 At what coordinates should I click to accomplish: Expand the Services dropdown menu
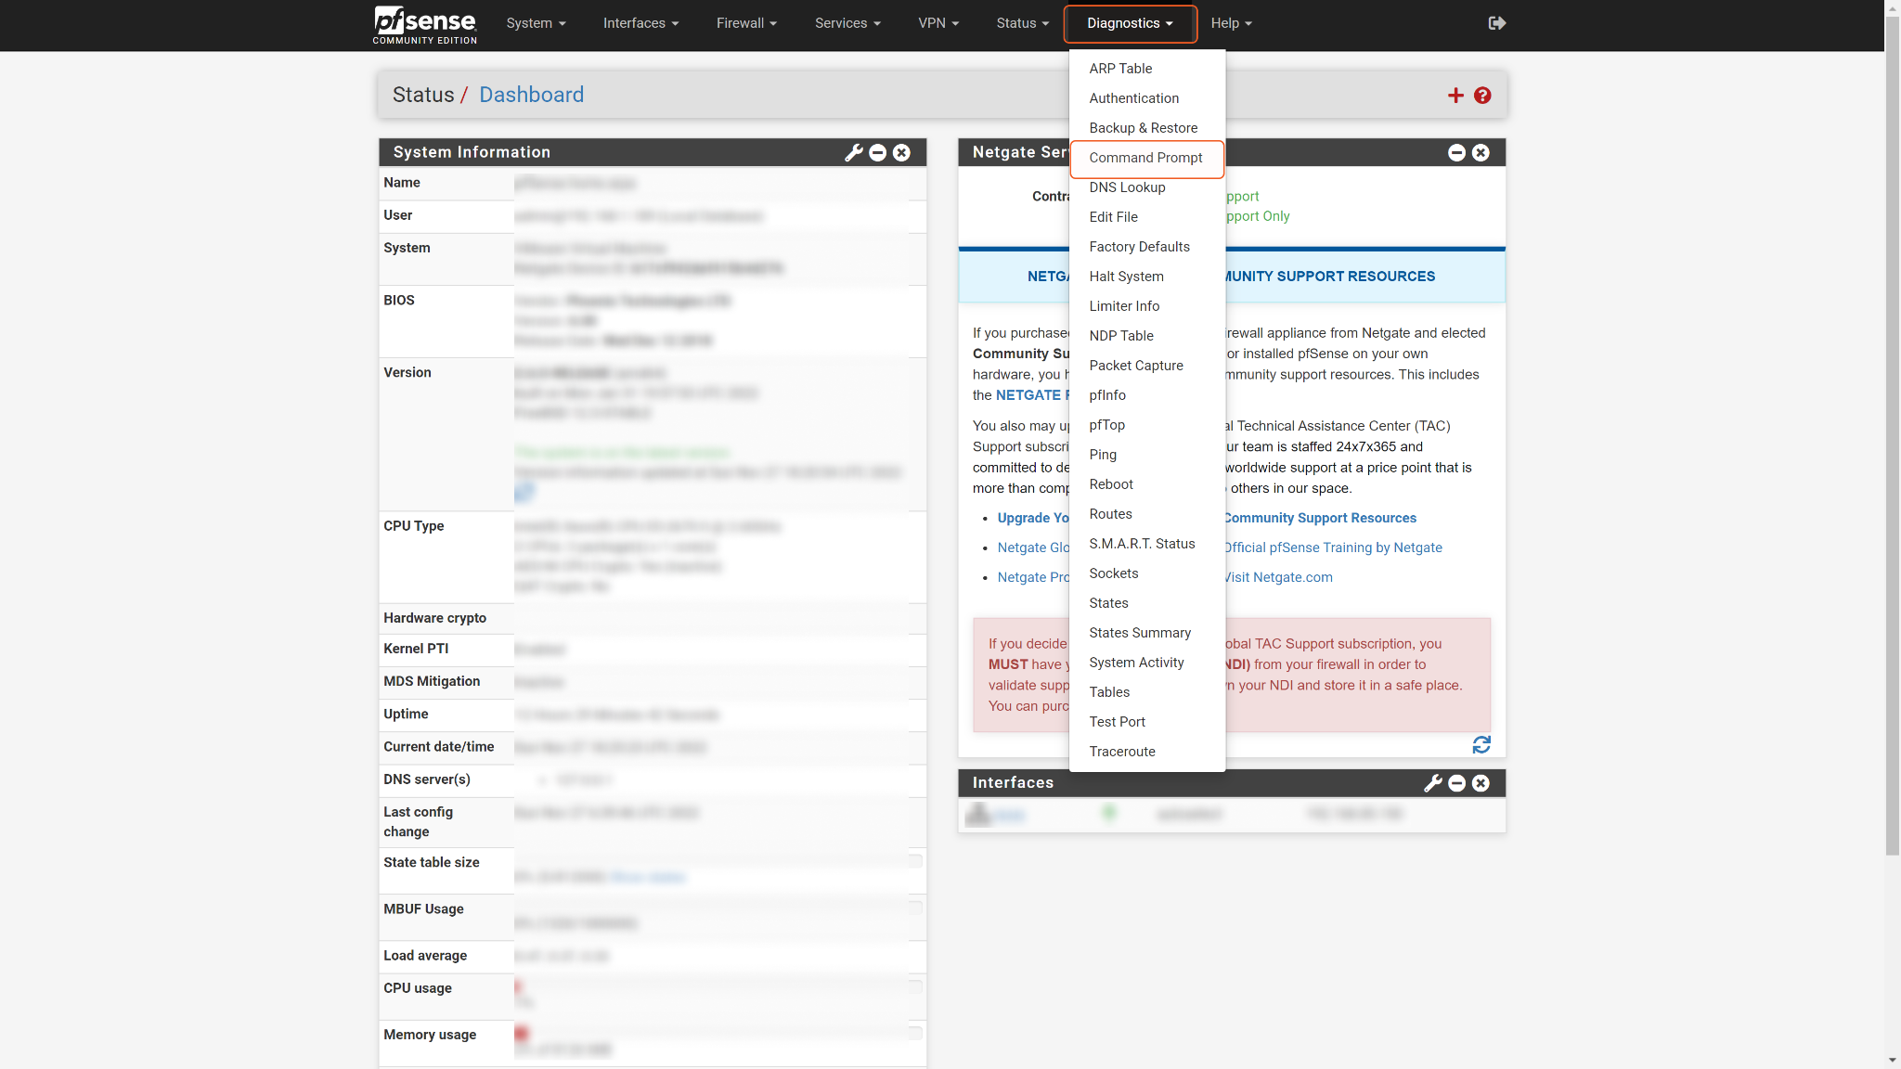847,23
